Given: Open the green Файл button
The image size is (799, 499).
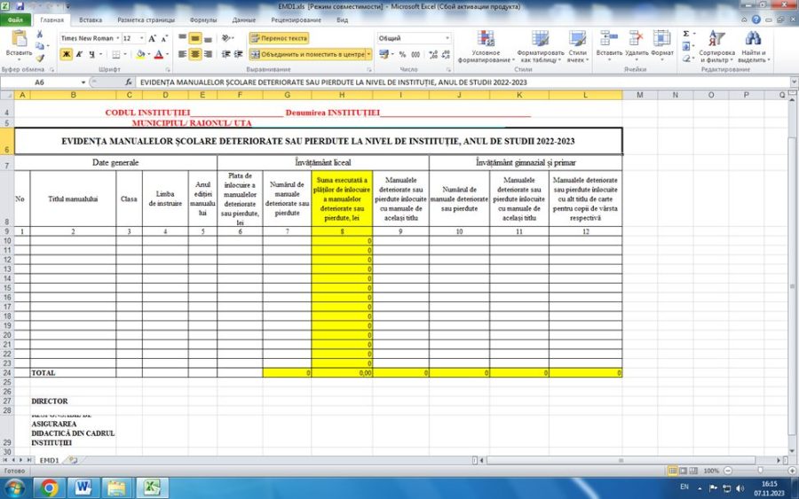Looking at the screenshot, I should coord(15,19).
